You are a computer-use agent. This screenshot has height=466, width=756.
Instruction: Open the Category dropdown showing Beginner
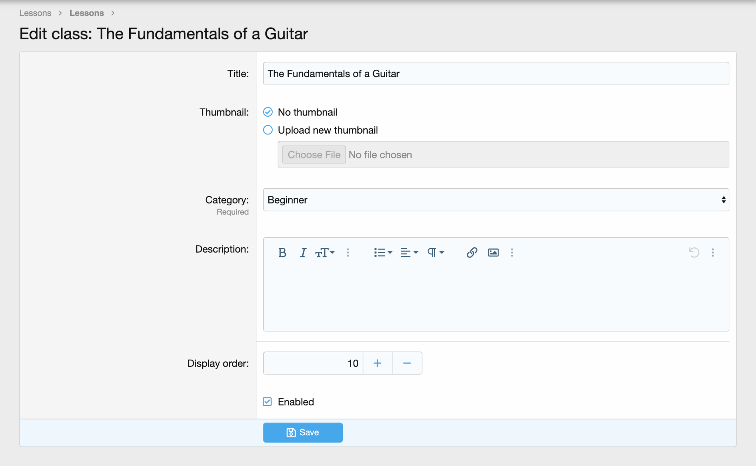[x=495, y=200]
